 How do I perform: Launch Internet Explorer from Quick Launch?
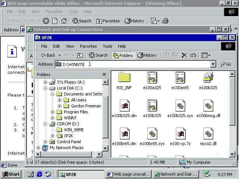pos(39,174)
